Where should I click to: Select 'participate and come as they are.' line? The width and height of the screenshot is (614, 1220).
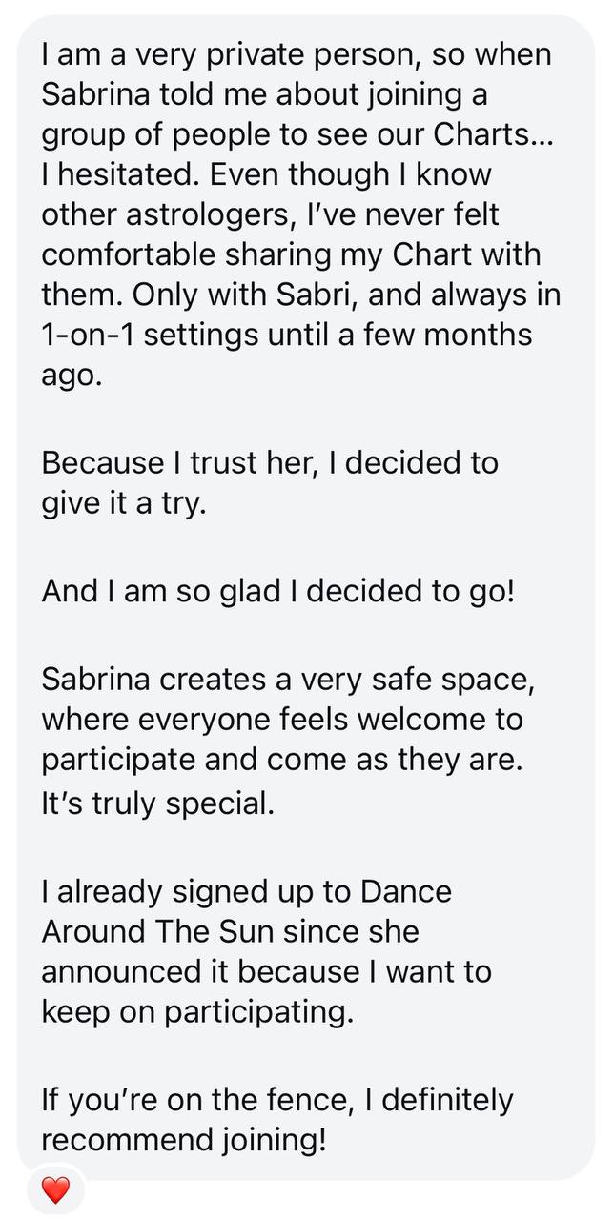tap(283, 762)
